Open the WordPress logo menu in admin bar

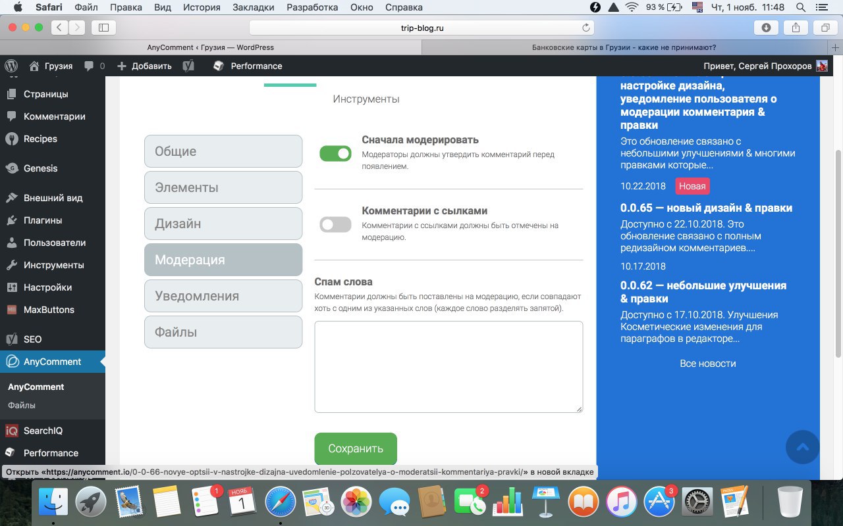11,66
